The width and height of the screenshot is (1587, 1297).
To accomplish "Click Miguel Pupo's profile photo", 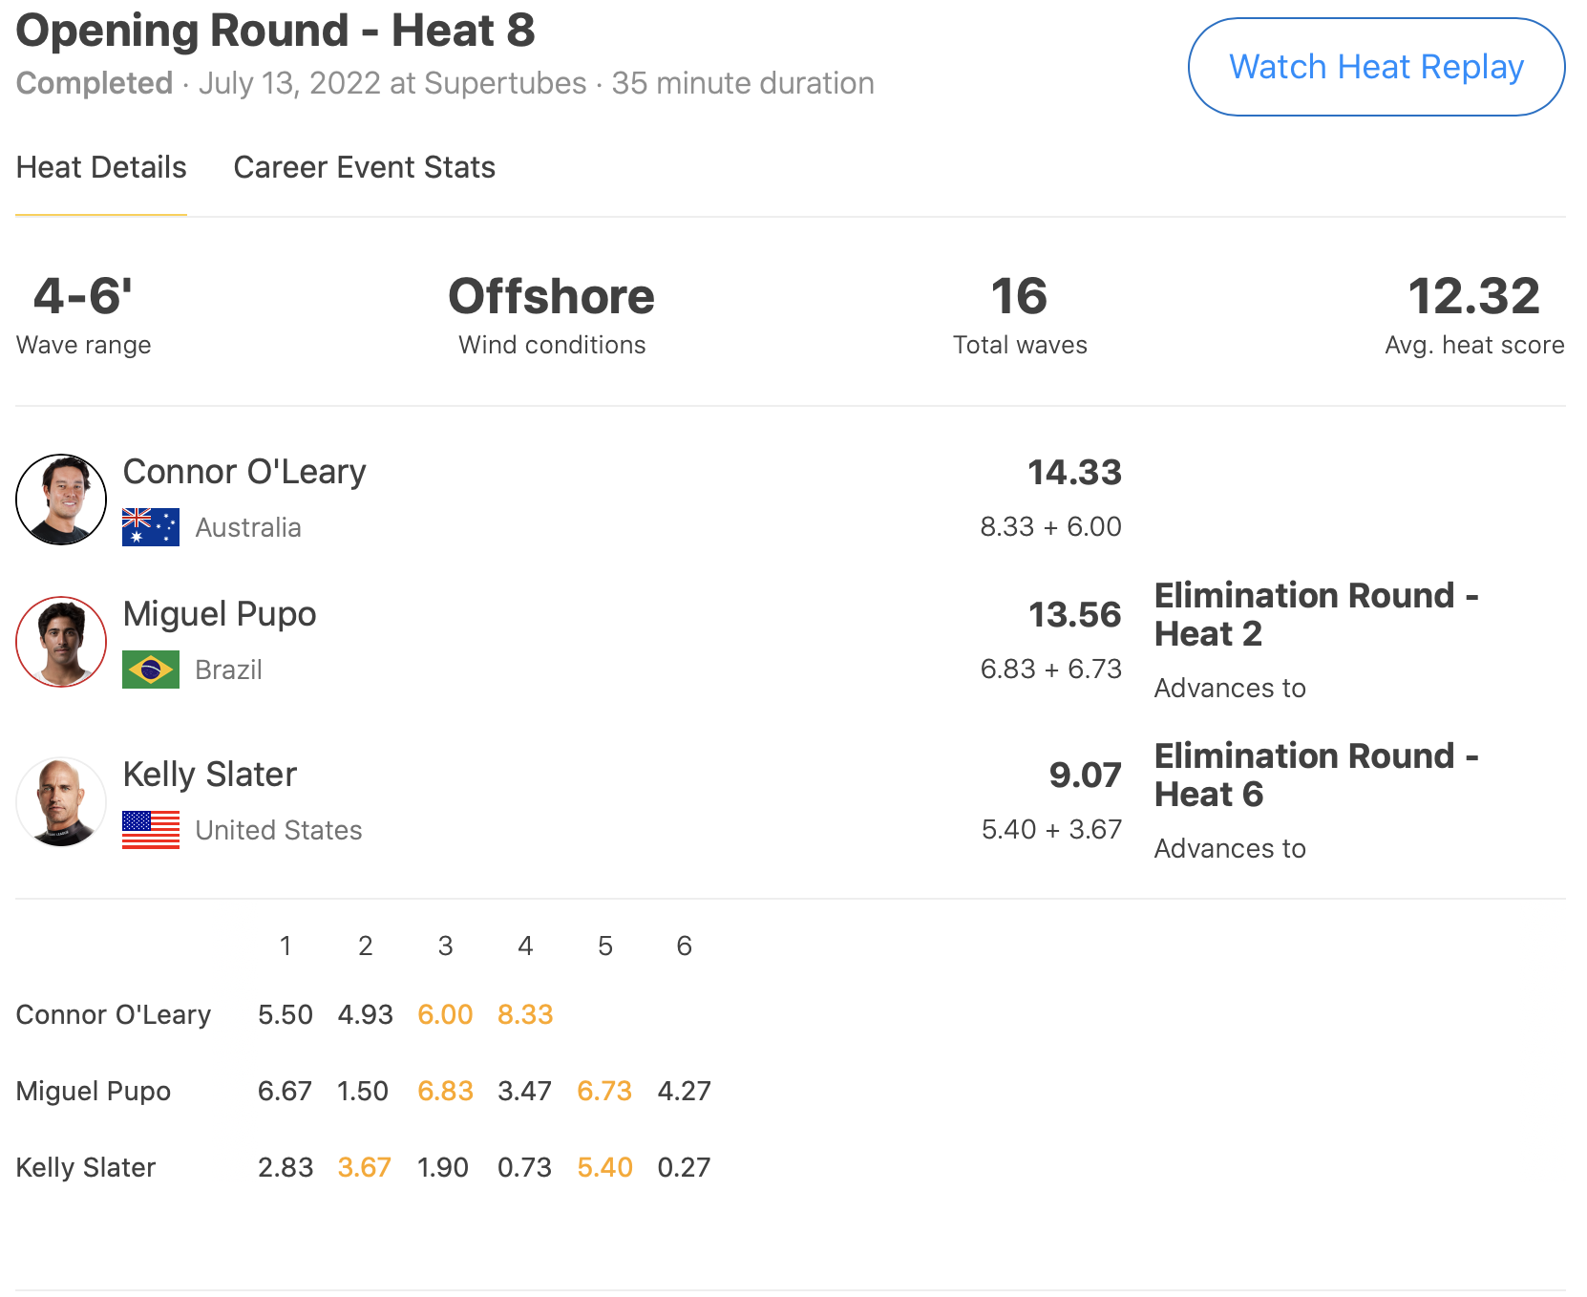I will [61, 642].
